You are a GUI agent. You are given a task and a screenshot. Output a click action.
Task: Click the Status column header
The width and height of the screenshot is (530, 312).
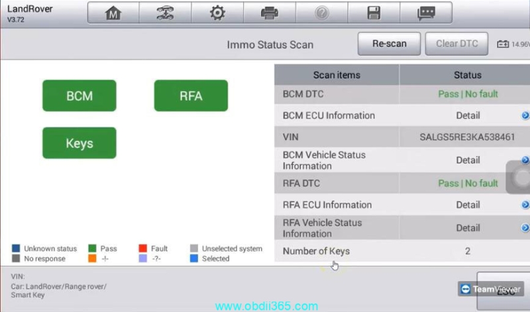click(x=468, y=75)
